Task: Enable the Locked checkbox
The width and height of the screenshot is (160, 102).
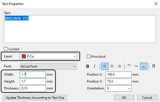Action: coord(6,49)
